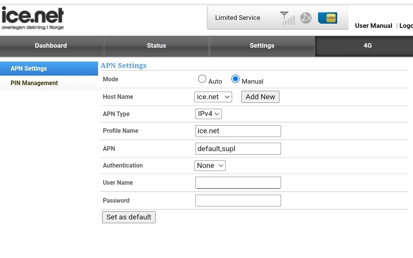Click Set as default button

(x=129, y=217)
